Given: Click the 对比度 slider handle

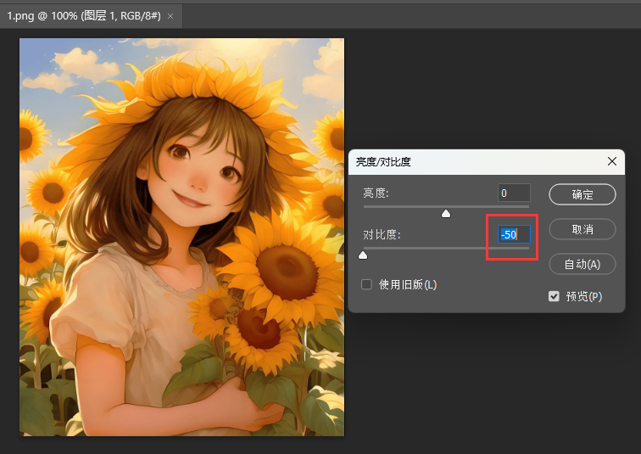Looking at the screenshot, I should pyautogui.click(x=363, y=255).
